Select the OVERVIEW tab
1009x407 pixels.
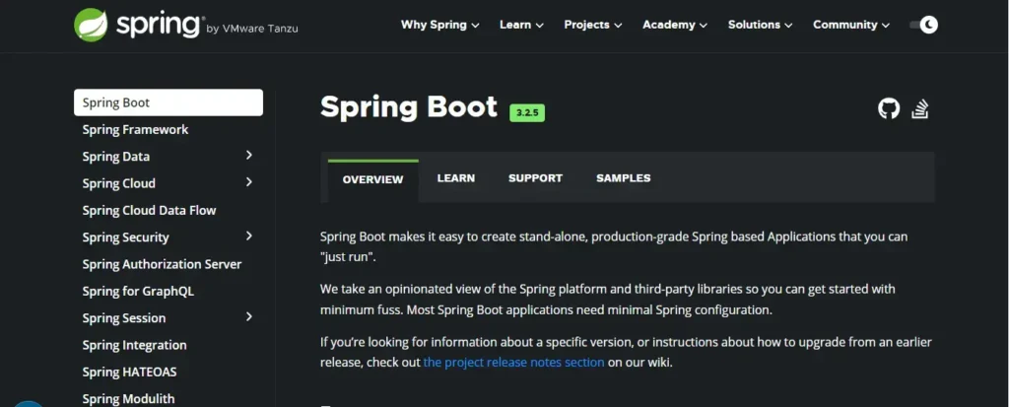click(x=372, y=179)
